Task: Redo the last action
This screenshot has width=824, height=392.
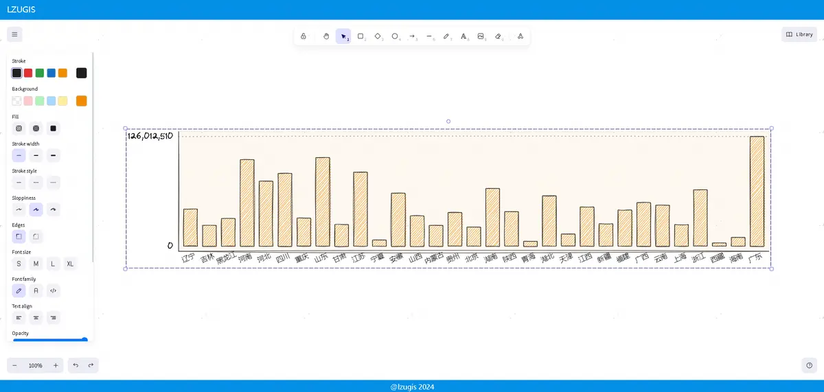Action: tap(91, 365)
